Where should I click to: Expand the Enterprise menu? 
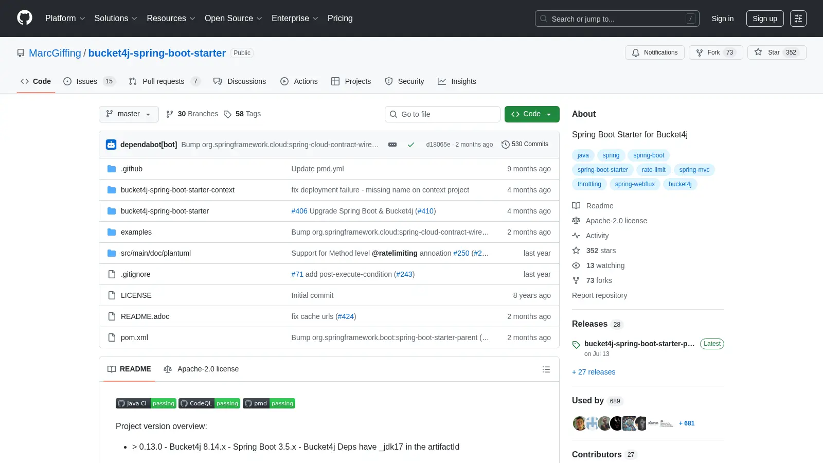295,19
